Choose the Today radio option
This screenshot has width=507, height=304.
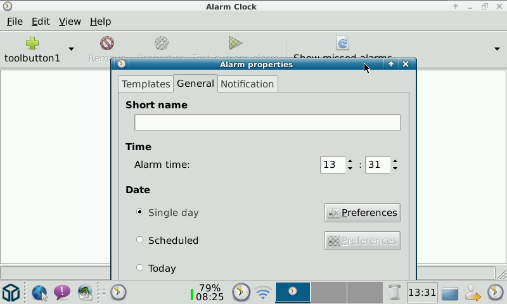point(139,268)
